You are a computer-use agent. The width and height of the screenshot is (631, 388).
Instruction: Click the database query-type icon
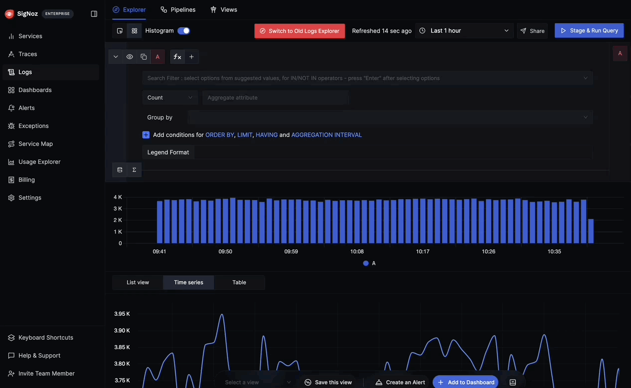pos(120,170)
